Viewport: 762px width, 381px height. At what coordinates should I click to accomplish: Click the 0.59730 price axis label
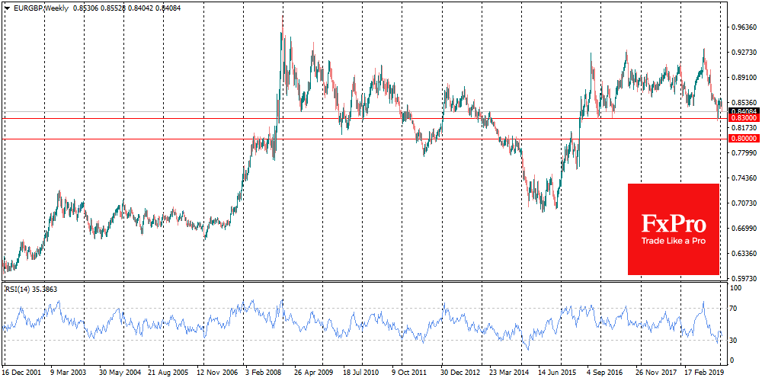(743, 277)
